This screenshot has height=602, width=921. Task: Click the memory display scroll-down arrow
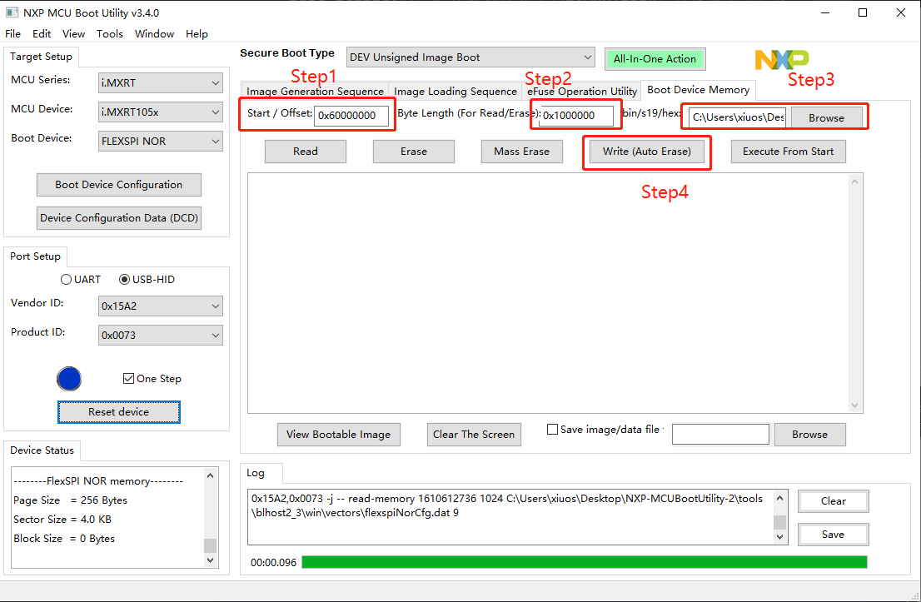click(854, 405)
